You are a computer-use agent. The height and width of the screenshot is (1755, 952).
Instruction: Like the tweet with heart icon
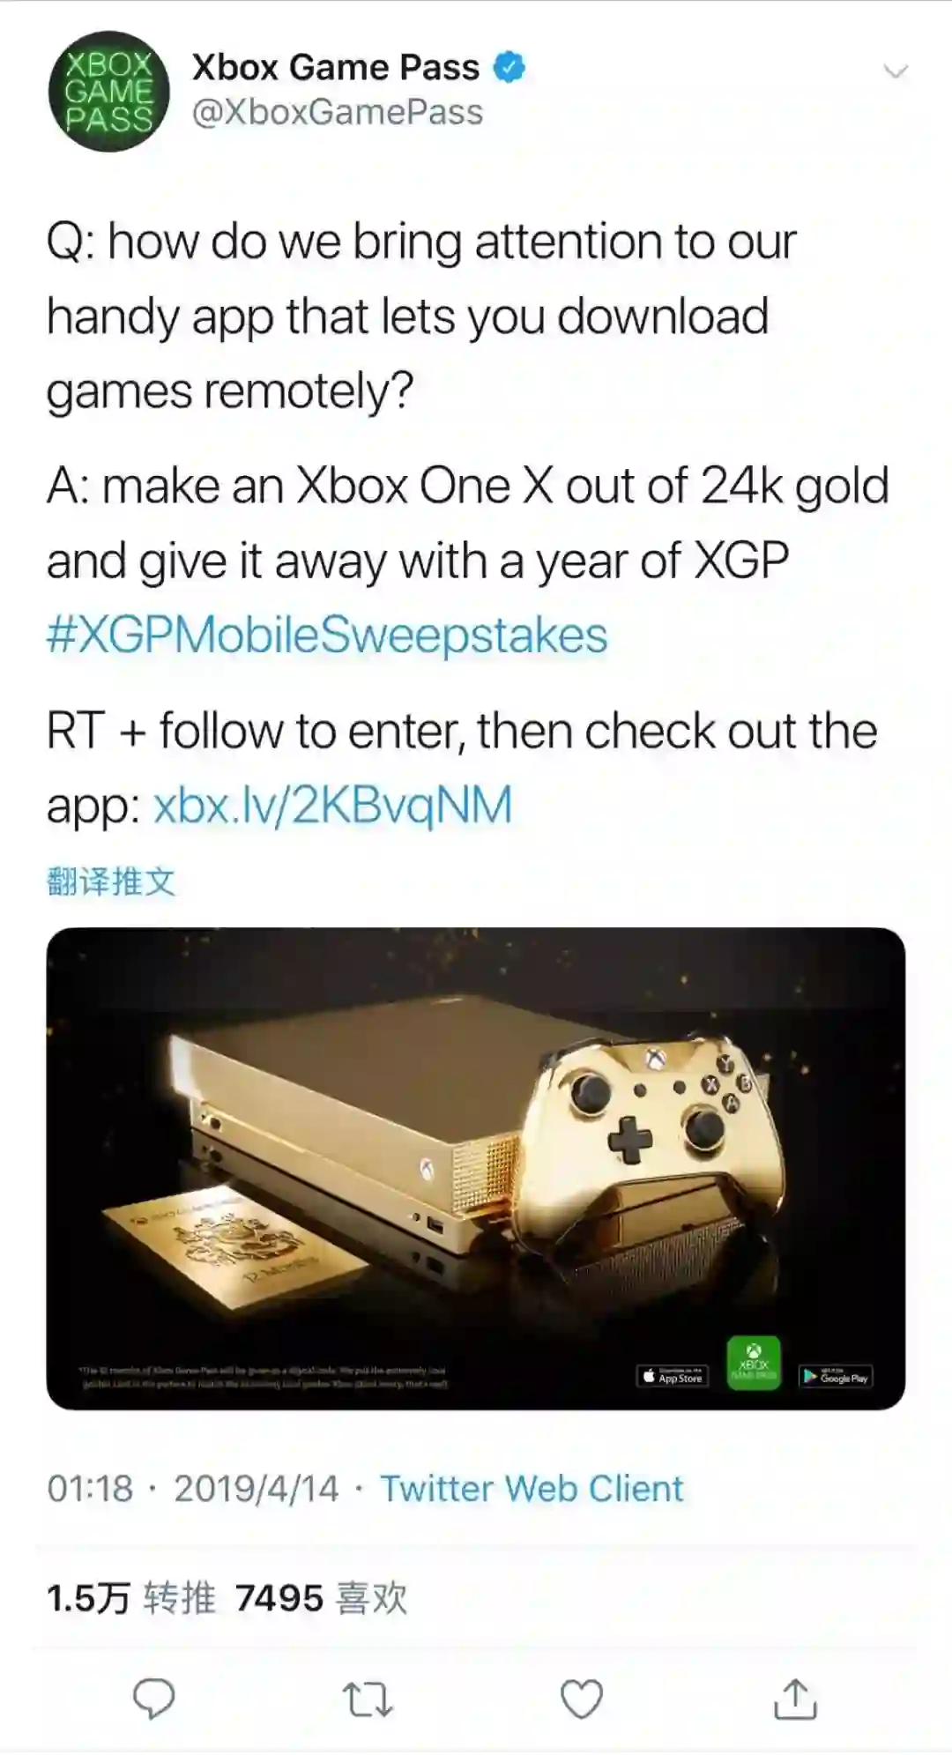click(x=582, y=1699)
